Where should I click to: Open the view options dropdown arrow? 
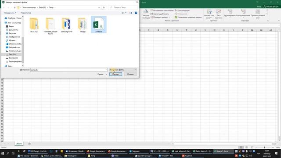126,13
